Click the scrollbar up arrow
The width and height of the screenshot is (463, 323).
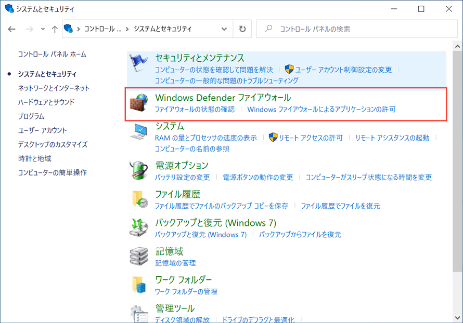pos(457,46)
